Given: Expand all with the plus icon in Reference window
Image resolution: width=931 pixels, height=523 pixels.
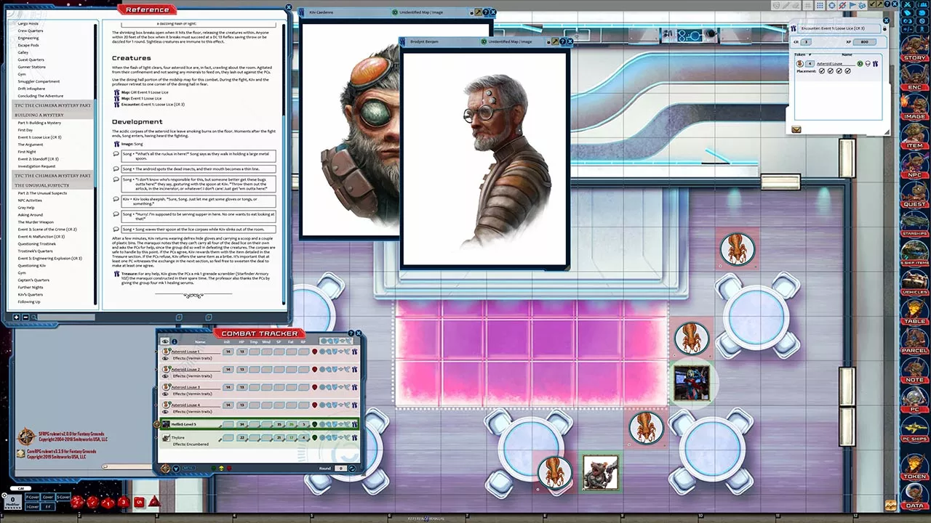Looking at the screenshot, I should 15,317.
